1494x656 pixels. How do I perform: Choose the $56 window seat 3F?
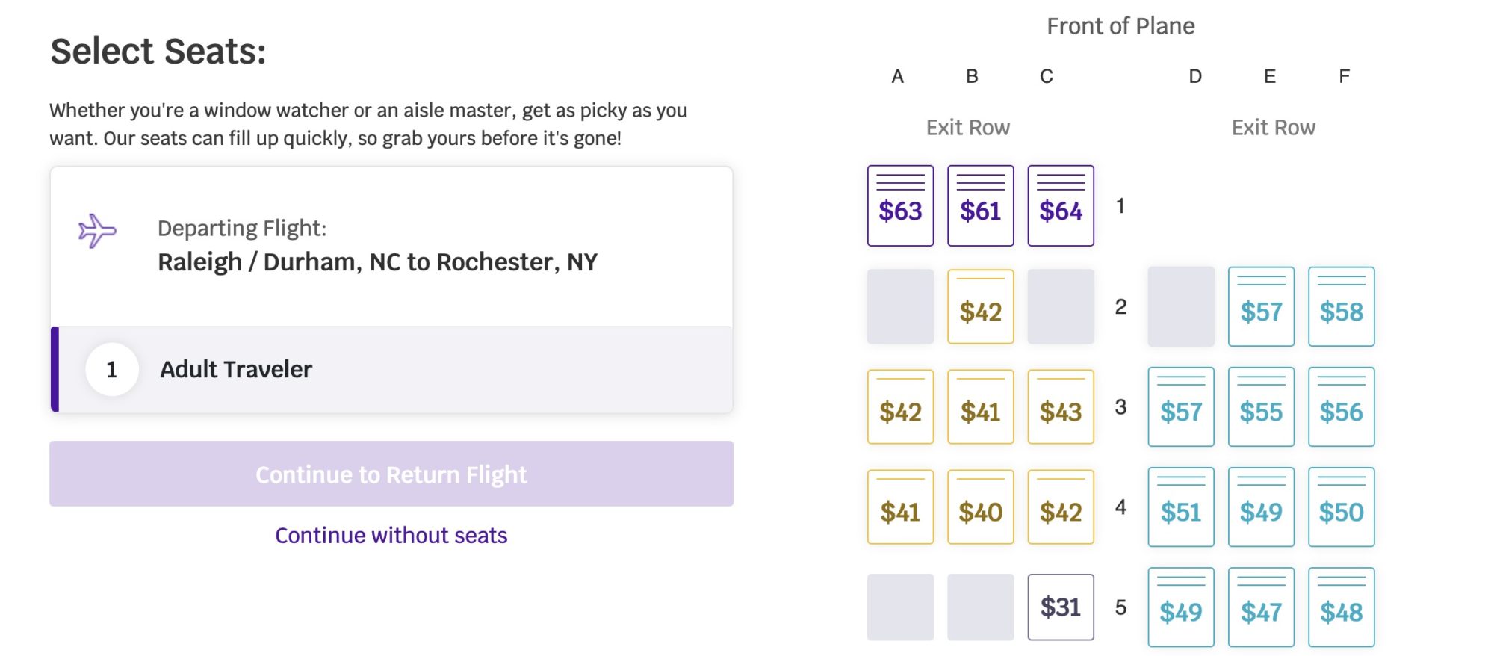click(1341, 406)
